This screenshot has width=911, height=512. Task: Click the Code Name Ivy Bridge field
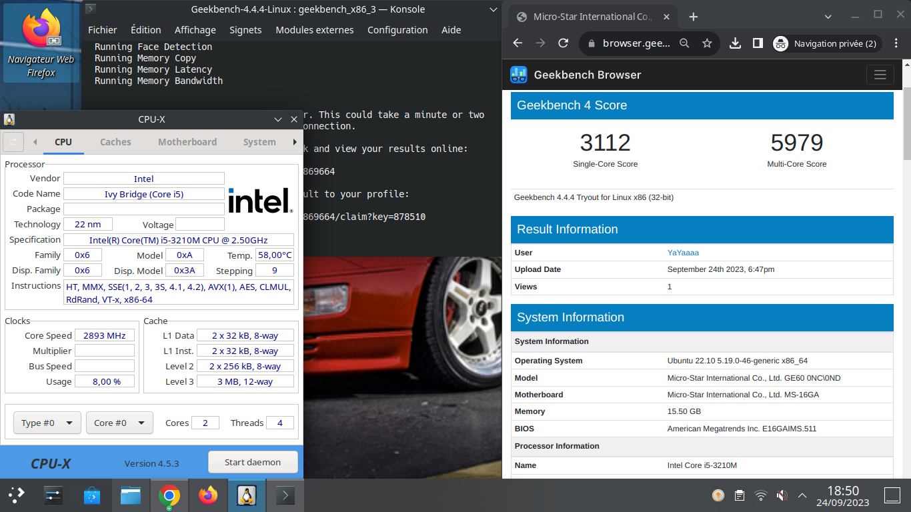(144, 194)
